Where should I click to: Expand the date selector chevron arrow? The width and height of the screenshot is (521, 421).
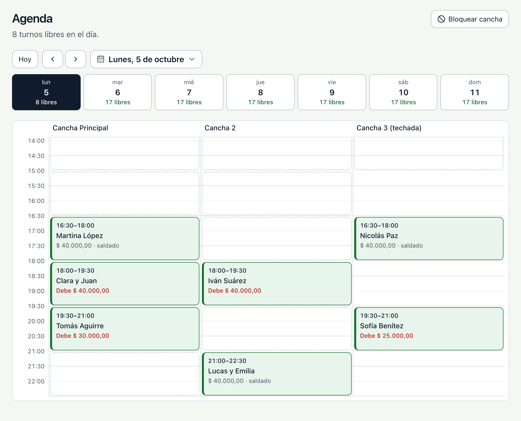(x=192, y=59)
